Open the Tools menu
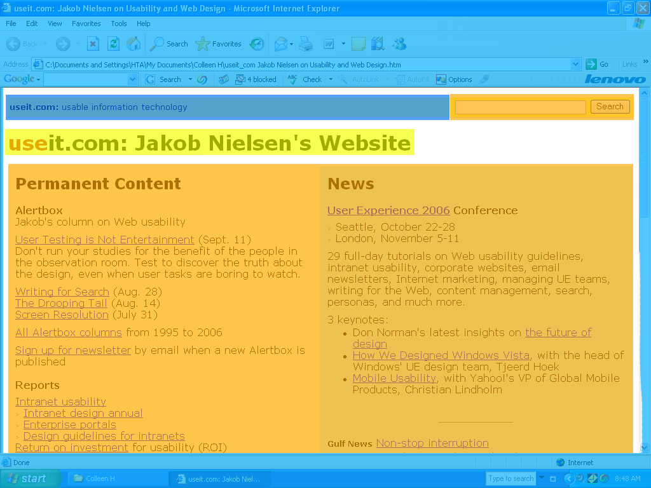651x488 pixels. 119,24
